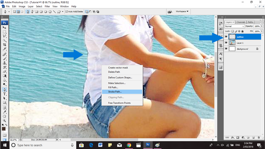The height and width of the screenshot is (149, 265).
Task: Click the Windows search box
Action: [x=43, y=145]
